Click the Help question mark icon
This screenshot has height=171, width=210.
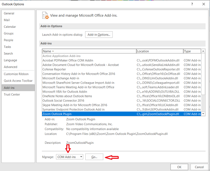click(192, 4)
